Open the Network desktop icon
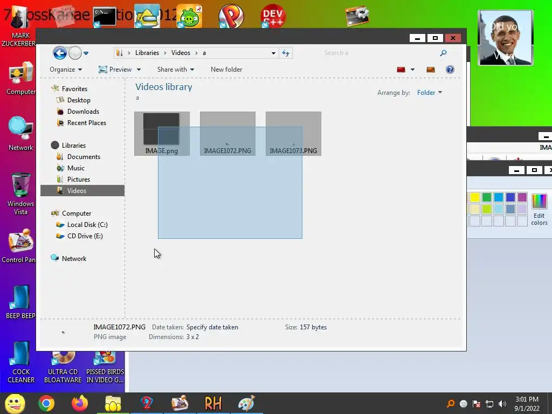The width and height of the screenshot is (552, 414). pyautogui.click(x=21, y=134)
